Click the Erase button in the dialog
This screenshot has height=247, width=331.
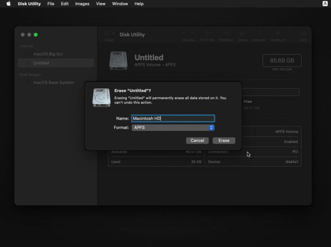coord(224,141)
